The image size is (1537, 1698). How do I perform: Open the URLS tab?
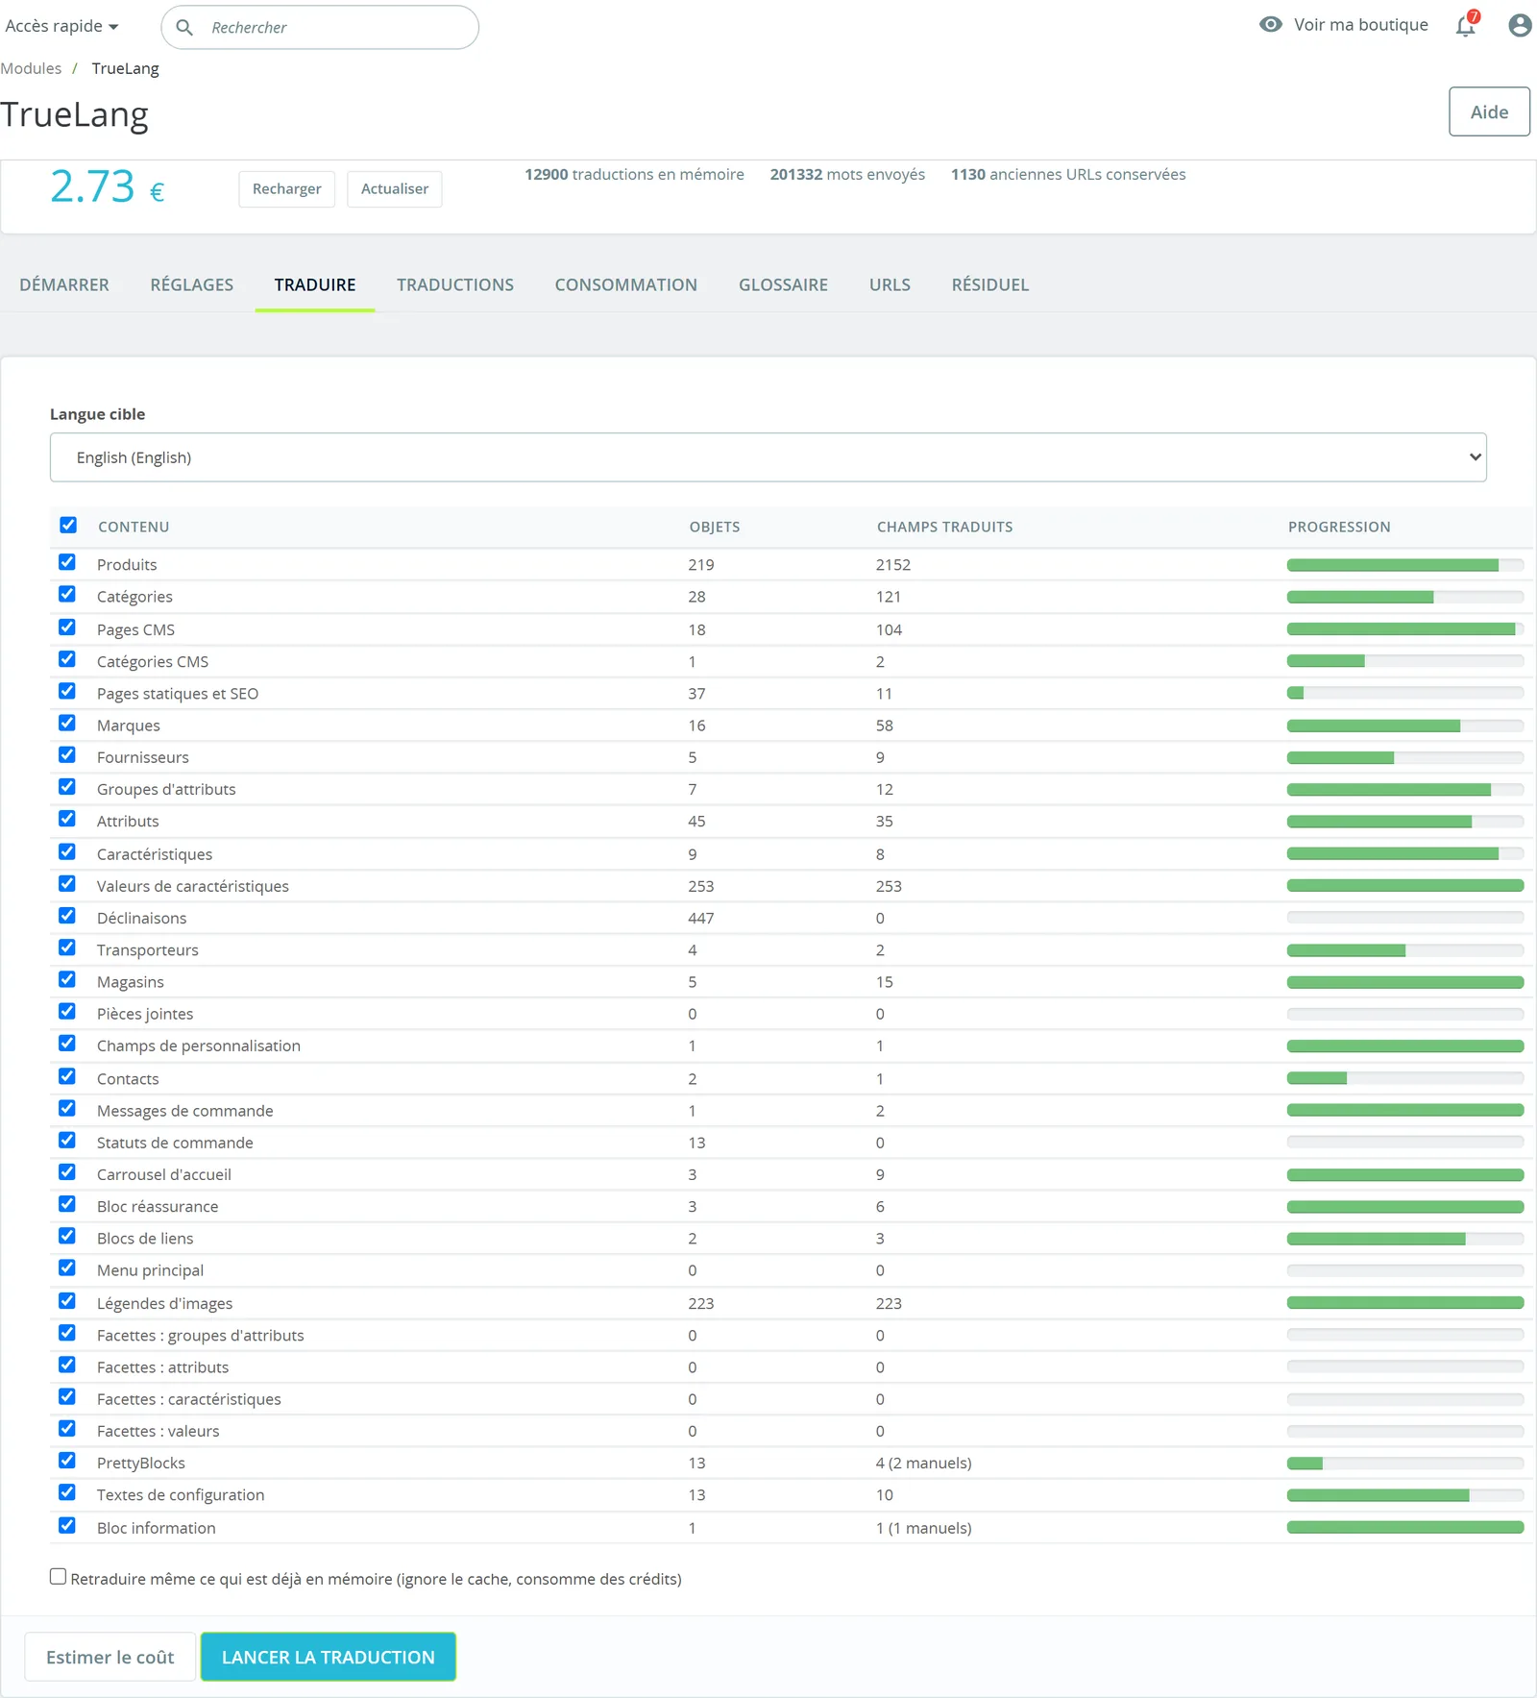click(890, 284)
